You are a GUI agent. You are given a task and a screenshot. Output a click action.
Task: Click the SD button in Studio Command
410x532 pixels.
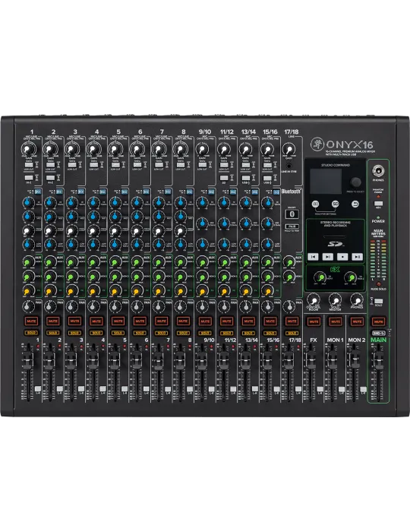335,204
